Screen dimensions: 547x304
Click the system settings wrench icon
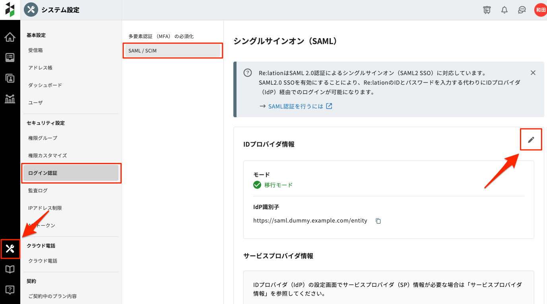coord(10,249)
